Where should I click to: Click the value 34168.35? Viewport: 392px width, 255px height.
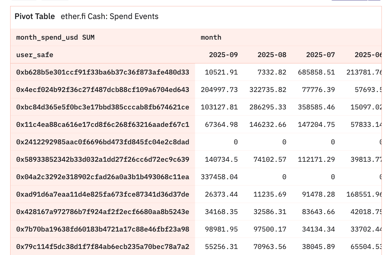coord(221,212)
